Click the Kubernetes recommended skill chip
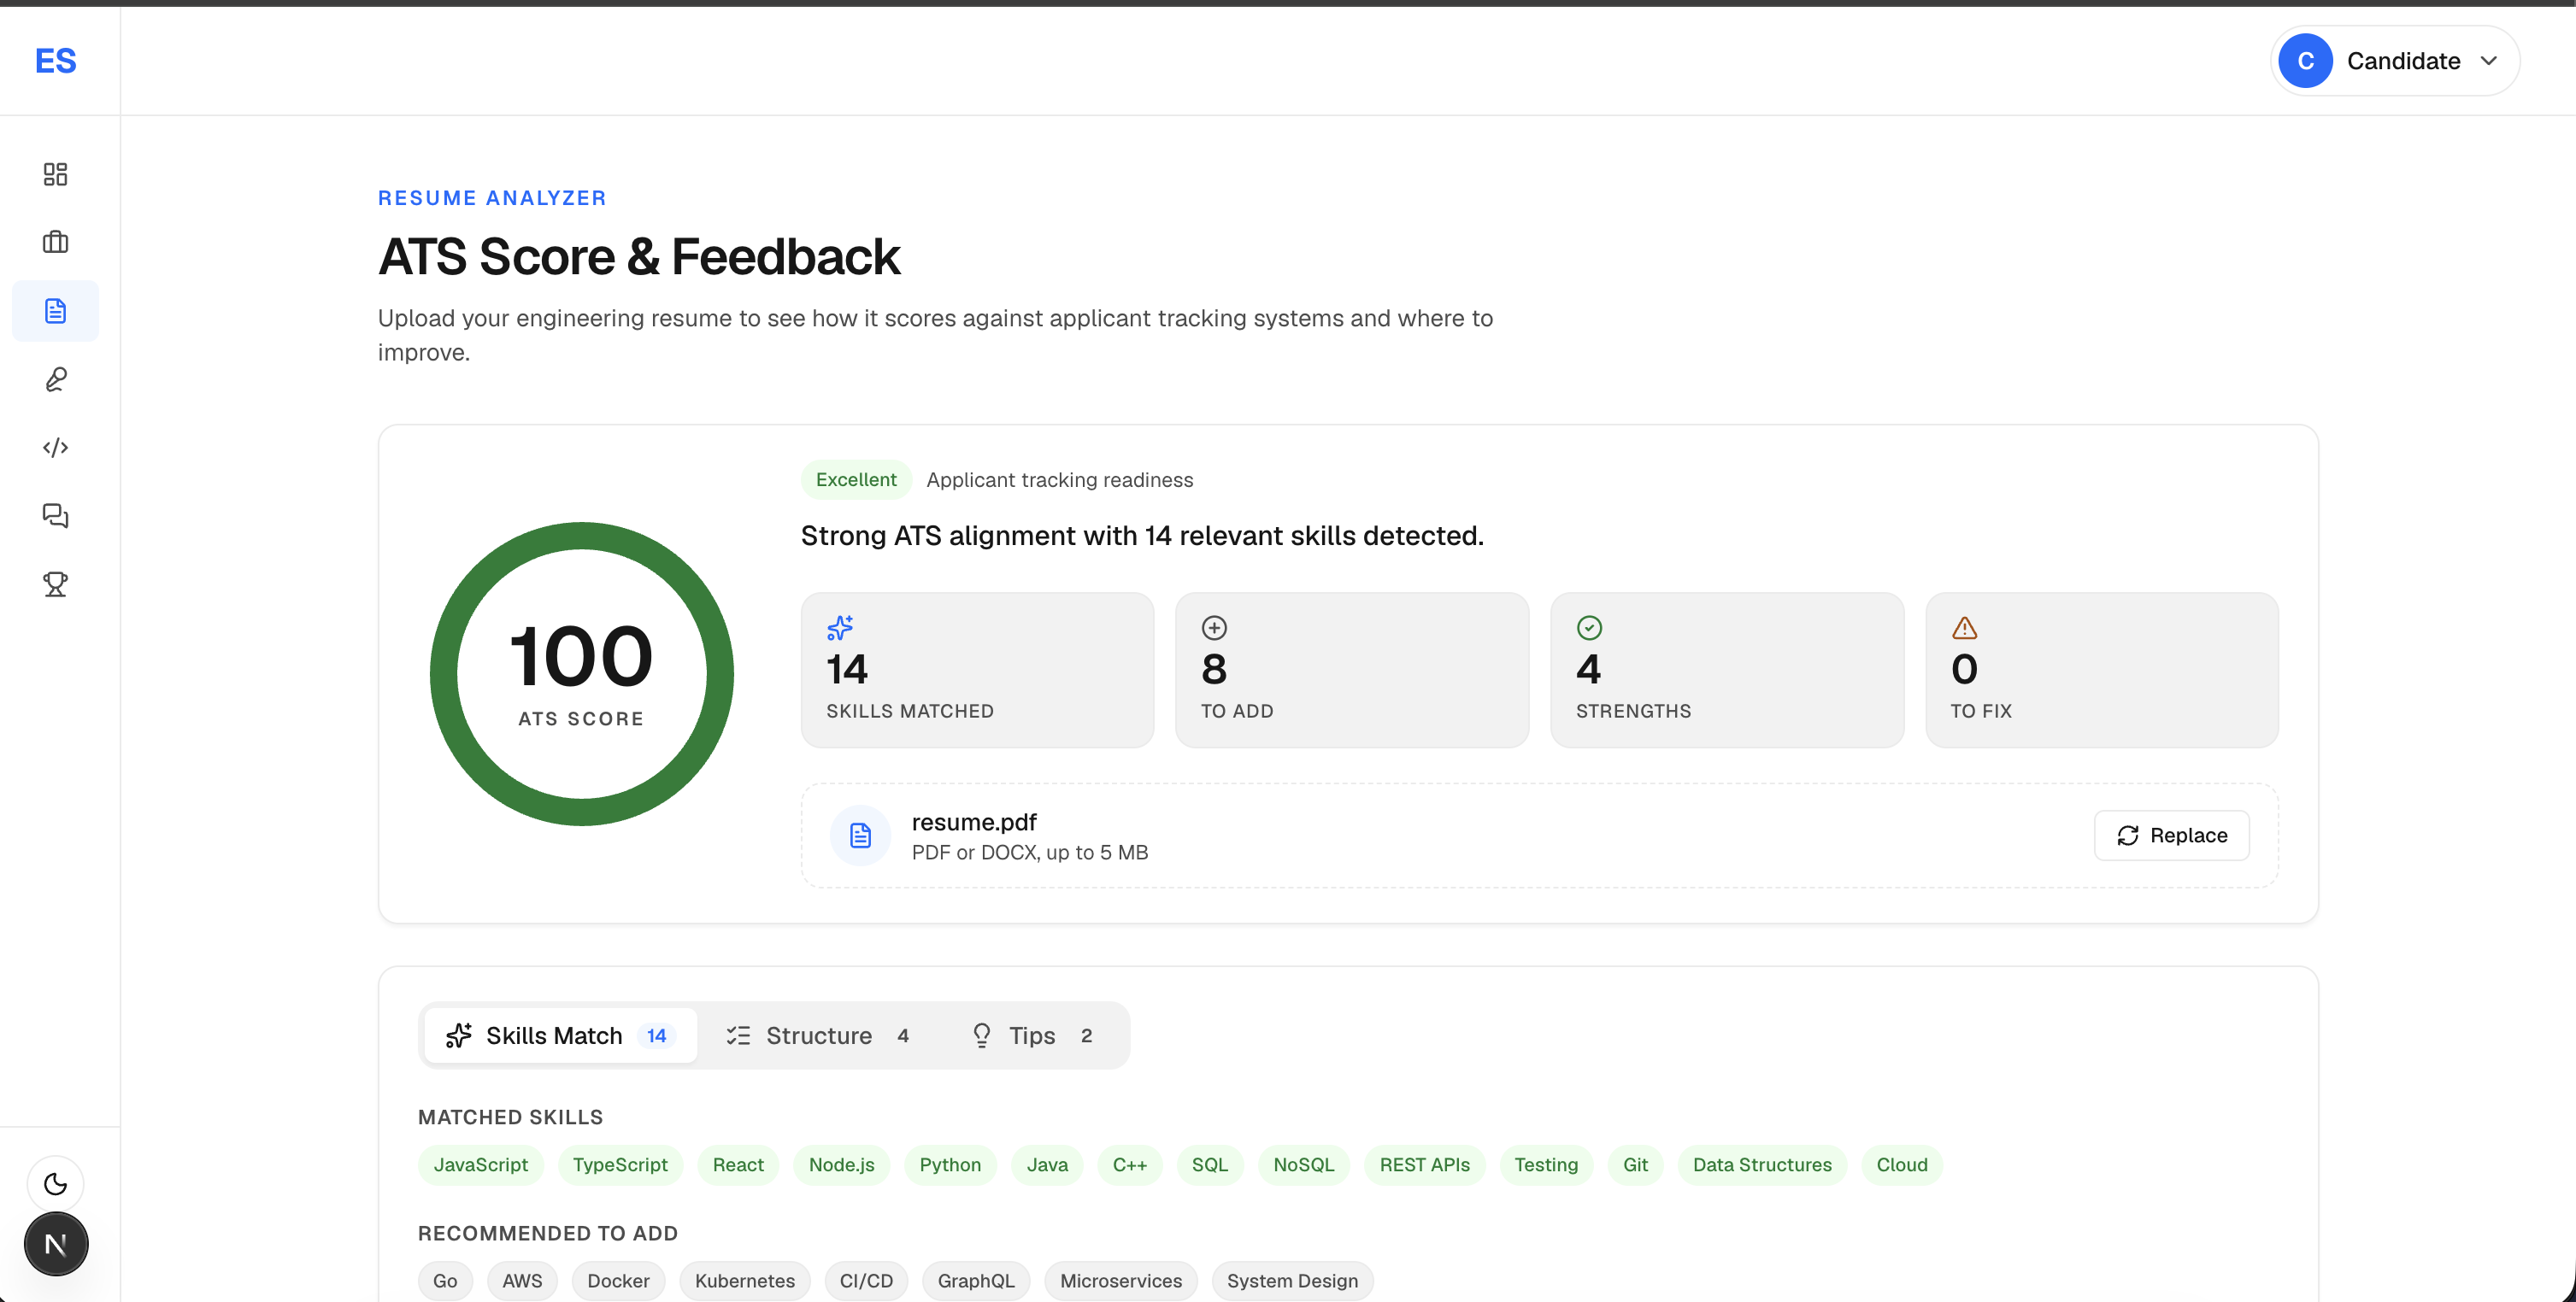2576x1302 pixels. click(x=745, y=1281)
